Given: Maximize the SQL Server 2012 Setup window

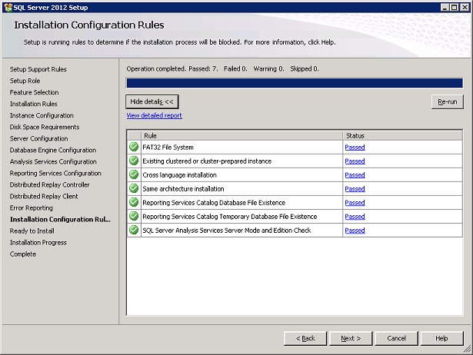Looking at the screenshot, I should (454, 7).
